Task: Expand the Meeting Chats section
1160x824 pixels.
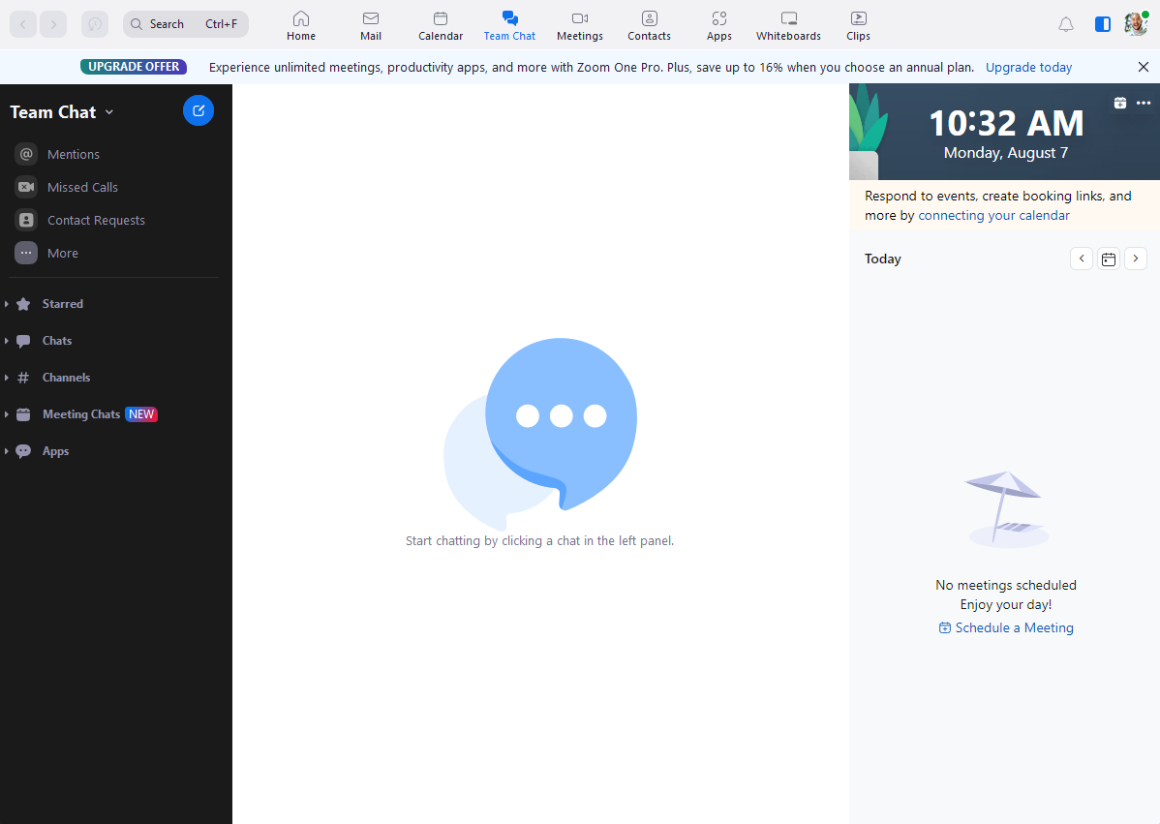Action: pyautogui.click(x=7, y=414)
